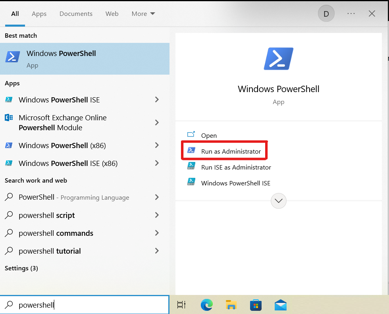Open the user account D avatar
The image size is (389, 314).
click(326, 13)
